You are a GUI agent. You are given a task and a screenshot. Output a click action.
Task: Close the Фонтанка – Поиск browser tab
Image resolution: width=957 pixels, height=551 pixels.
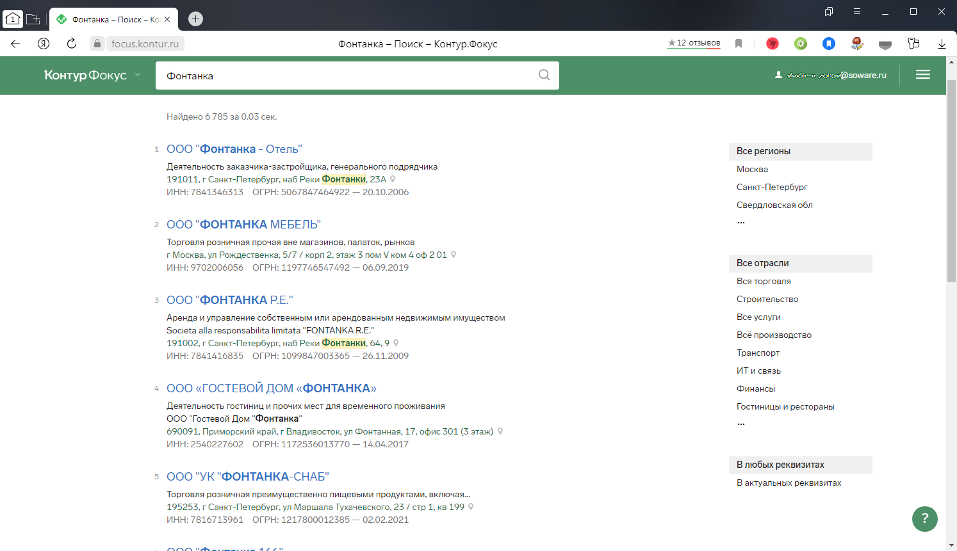[167, 19]
